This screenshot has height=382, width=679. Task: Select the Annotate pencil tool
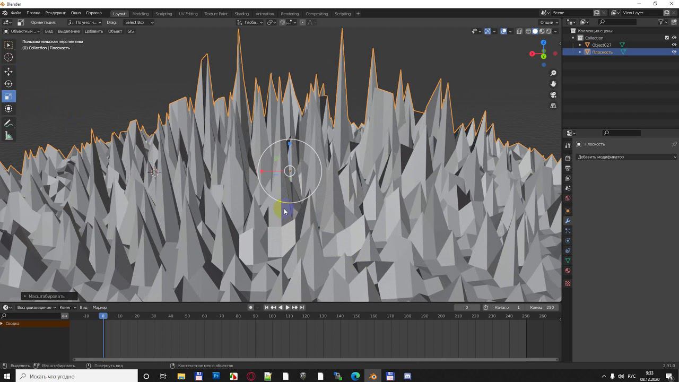tap(8, 123)
